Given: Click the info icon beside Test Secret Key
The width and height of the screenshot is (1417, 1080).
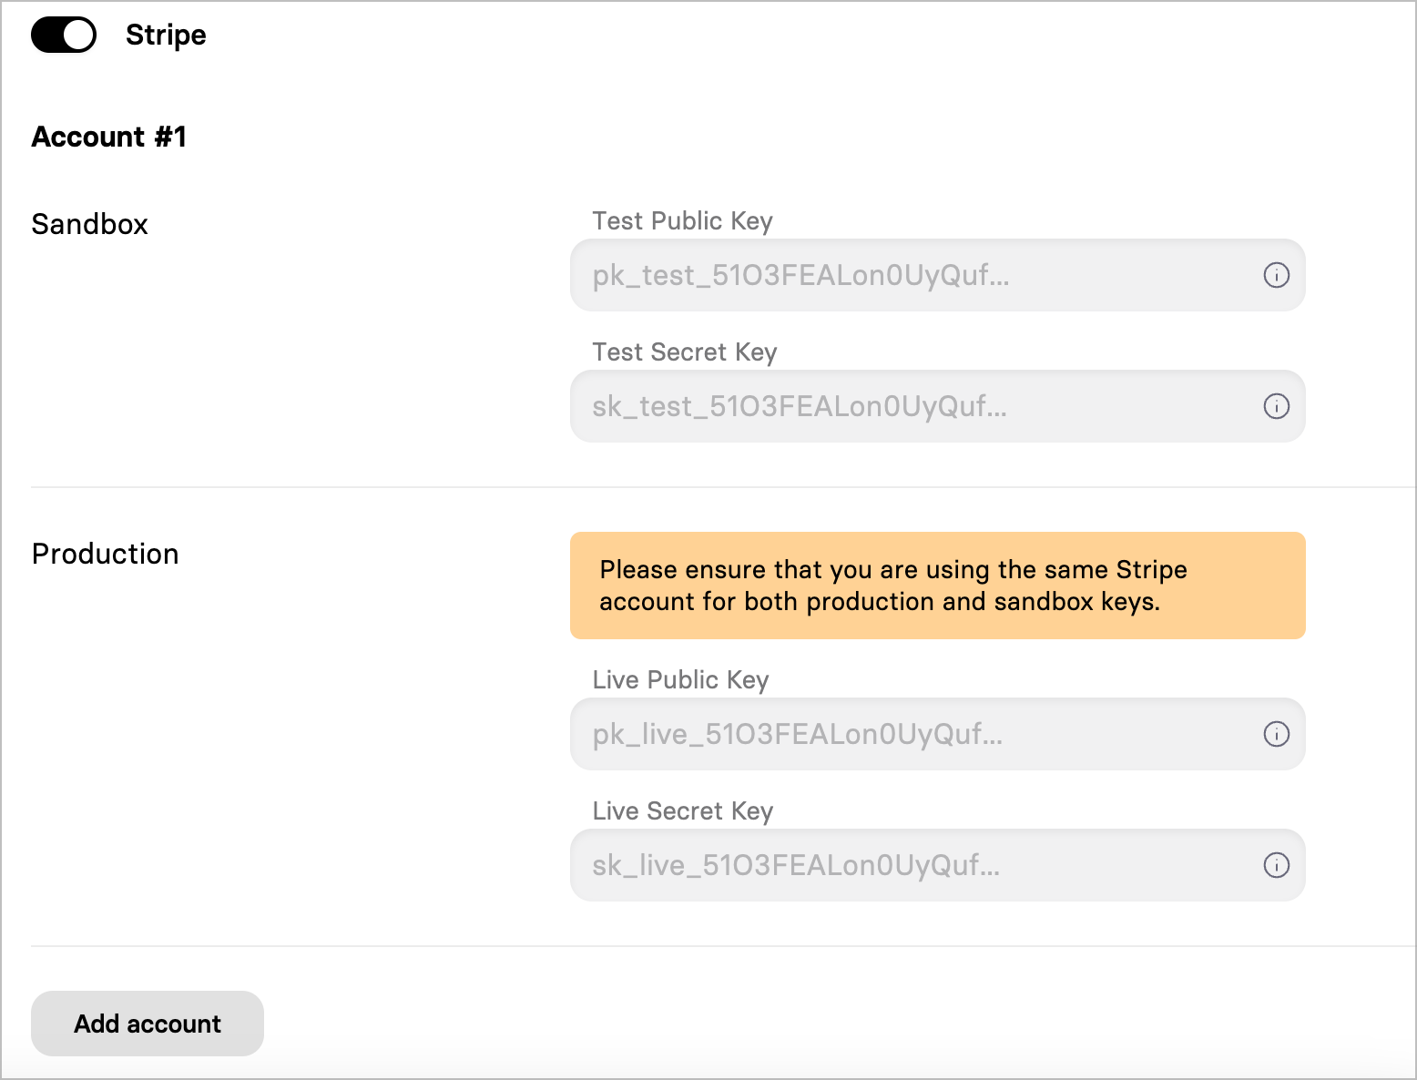Looking at the screenshot, I should pos(1277,407).
